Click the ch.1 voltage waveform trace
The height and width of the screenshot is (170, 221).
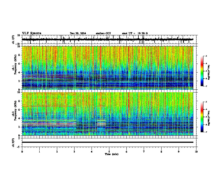click(x=107, y=39)
